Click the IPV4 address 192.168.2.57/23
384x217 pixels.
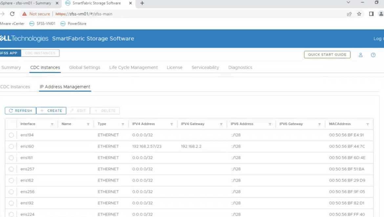click(147, 146)
